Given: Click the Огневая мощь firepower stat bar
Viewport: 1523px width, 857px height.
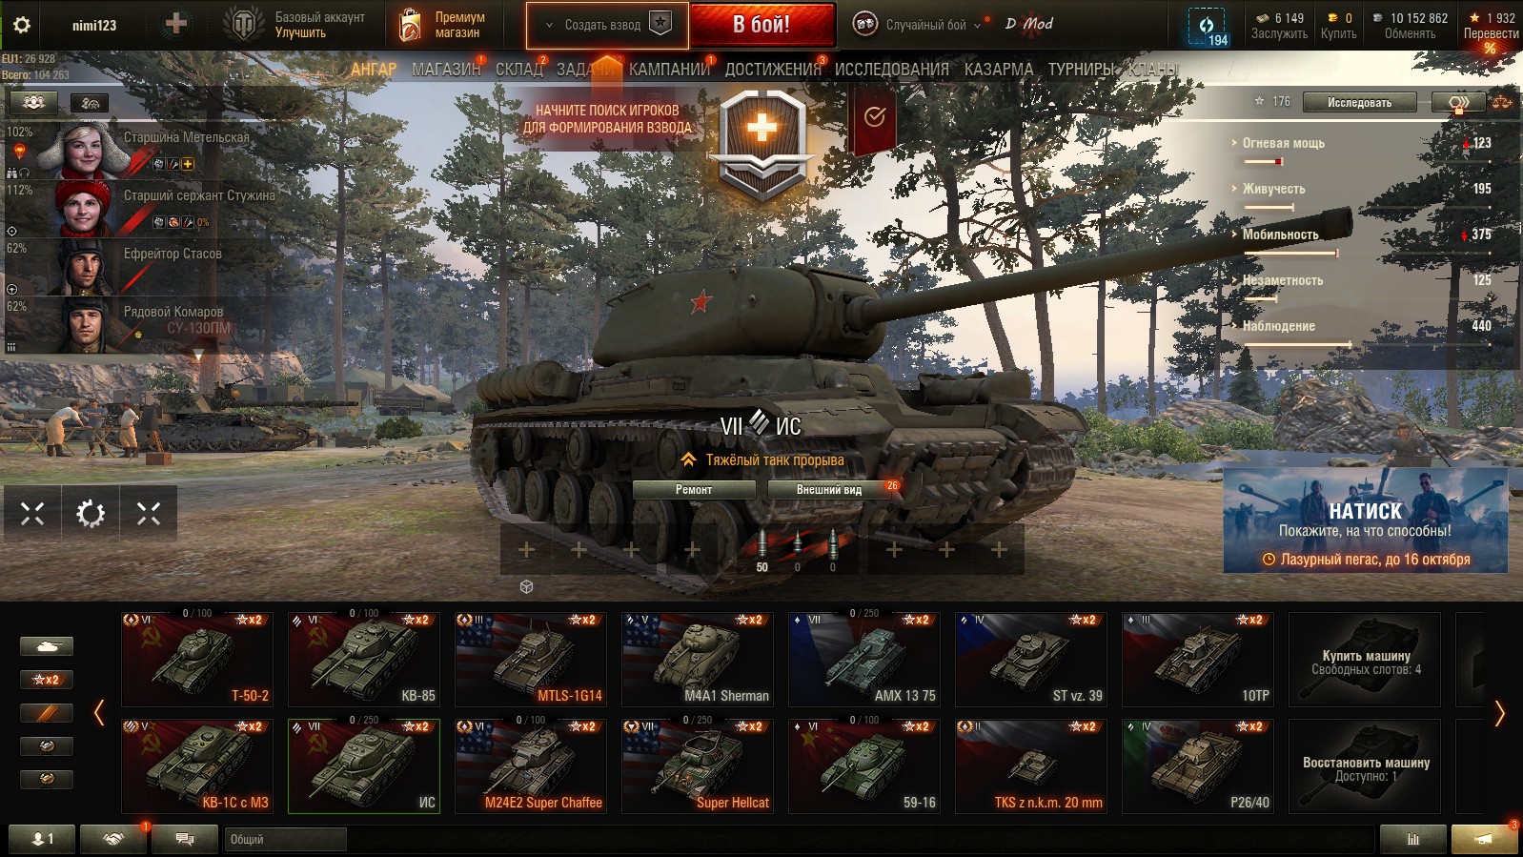Looking at the screenshot, I should 1363,151.
